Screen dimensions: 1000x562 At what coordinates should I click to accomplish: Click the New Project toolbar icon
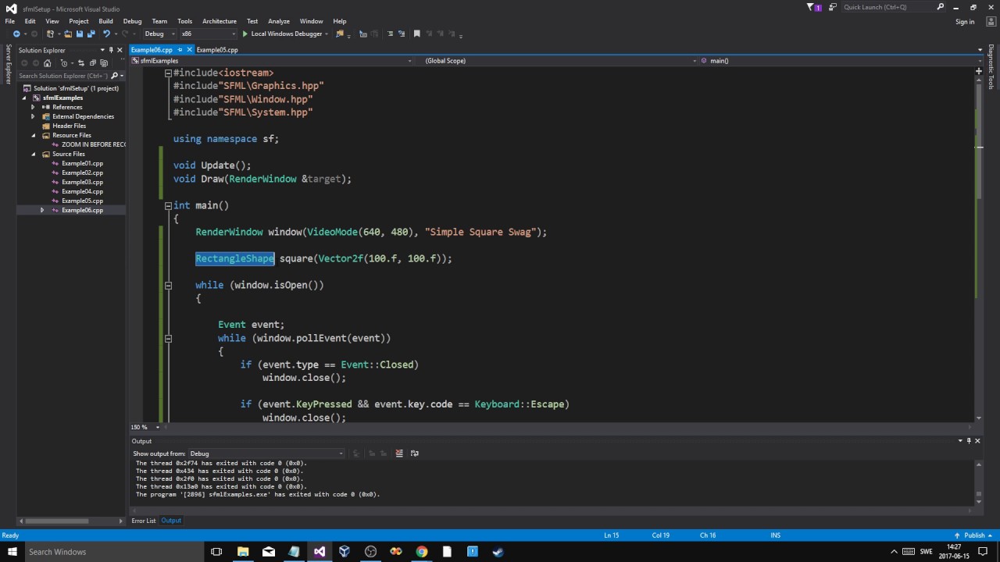(51, 34)
